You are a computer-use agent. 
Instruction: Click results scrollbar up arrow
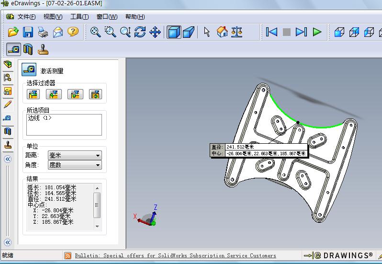coord(97,188)
